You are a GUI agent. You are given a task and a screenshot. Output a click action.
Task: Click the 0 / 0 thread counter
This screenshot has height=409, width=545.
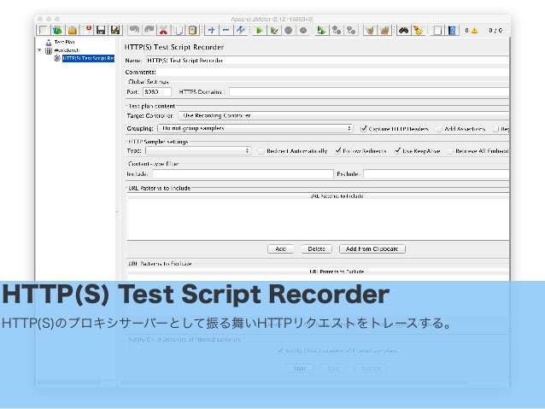coord(495,31)
